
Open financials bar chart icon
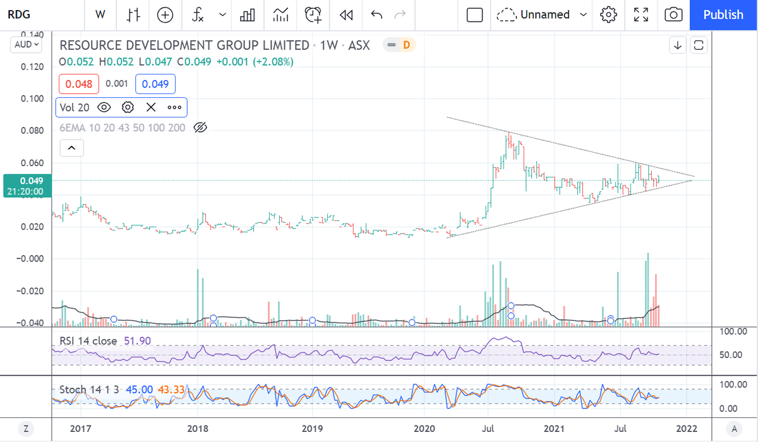click(x=248, y=15)
